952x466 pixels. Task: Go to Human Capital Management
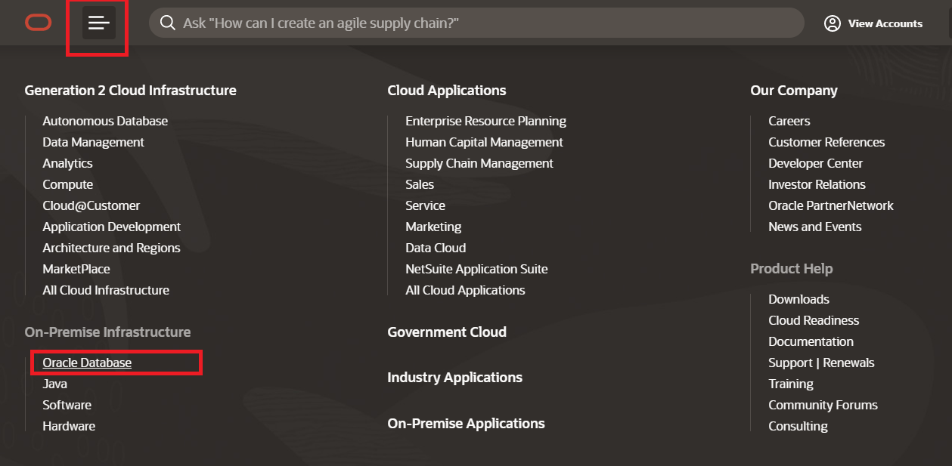click(484, 142)
